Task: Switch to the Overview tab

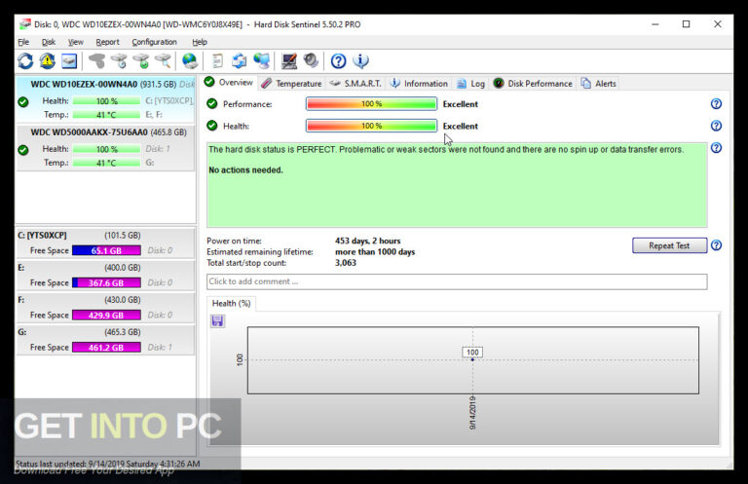Action: click(x=229, y=83)
